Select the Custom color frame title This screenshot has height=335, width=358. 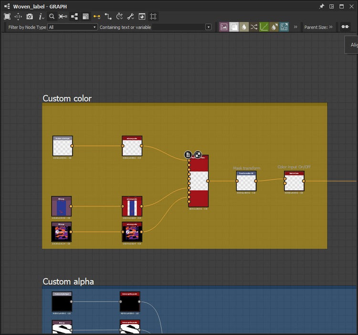click(67, 98)
